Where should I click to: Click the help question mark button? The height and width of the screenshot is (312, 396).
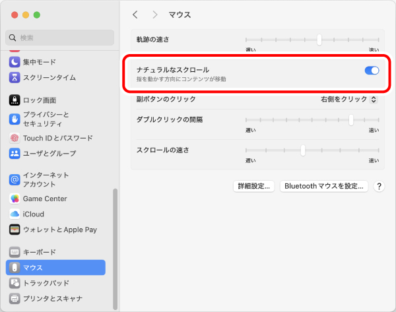pyautogui.click(x=379, y=186)
